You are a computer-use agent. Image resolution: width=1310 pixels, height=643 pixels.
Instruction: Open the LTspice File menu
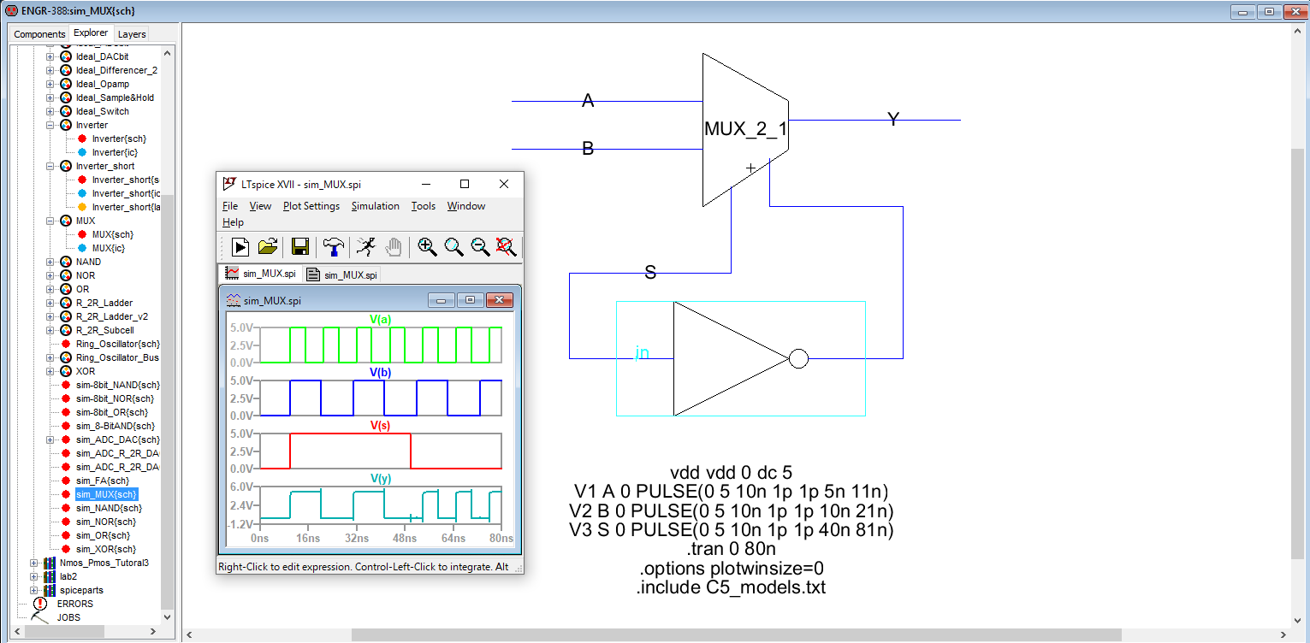point(230,206)
